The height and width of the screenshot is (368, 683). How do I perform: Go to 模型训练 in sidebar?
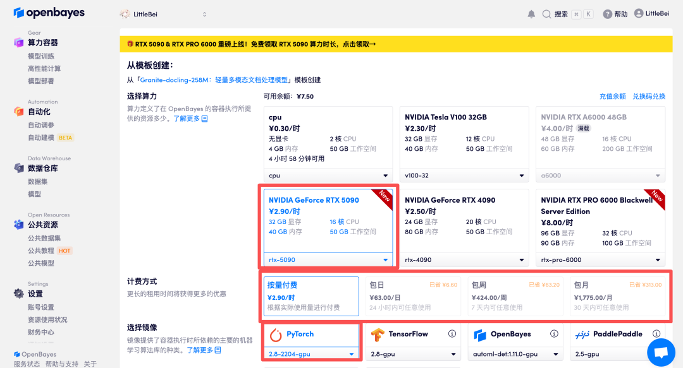coord(41,56)
